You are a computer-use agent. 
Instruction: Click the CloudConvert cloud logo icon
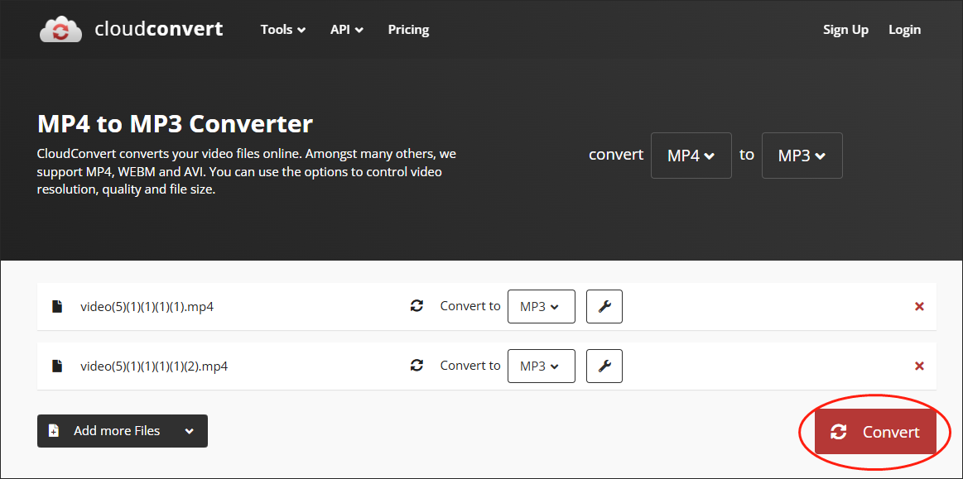tap(60, 29)
